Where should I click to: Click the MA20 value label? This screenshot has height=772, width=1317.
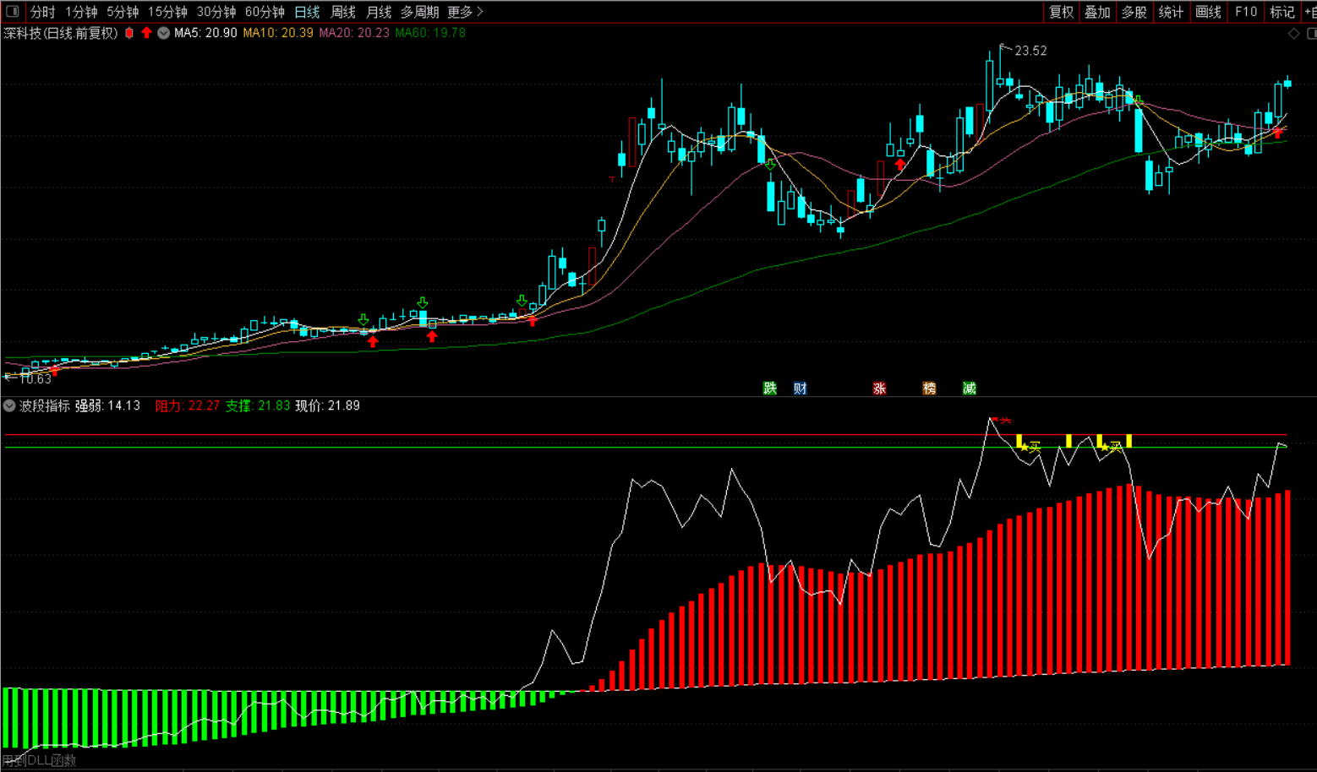[354, 33]
